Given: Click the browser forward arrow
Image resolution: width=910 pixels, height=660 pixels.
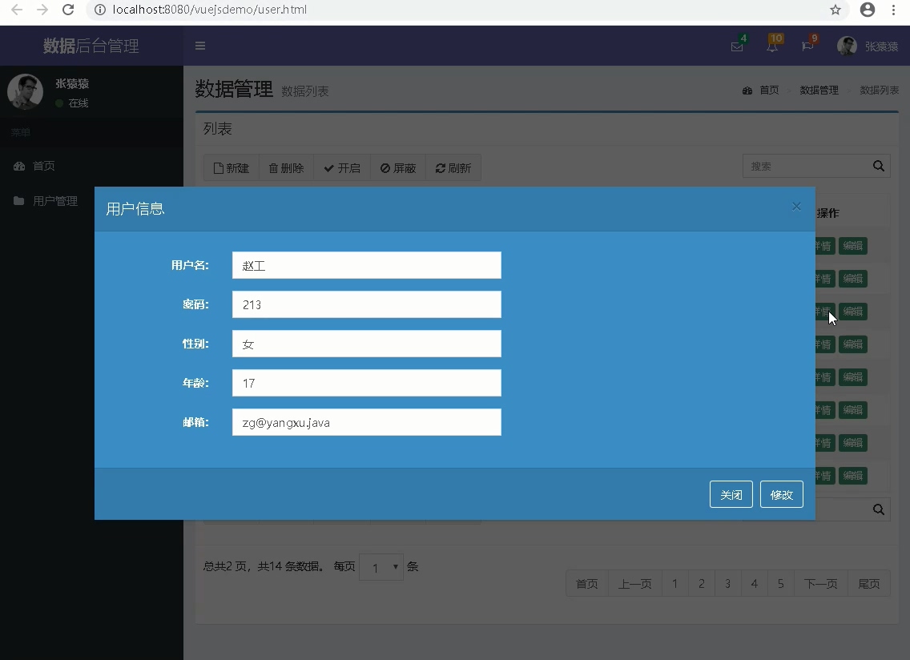Looking at the screenshot, I should (x=42, y=10).
